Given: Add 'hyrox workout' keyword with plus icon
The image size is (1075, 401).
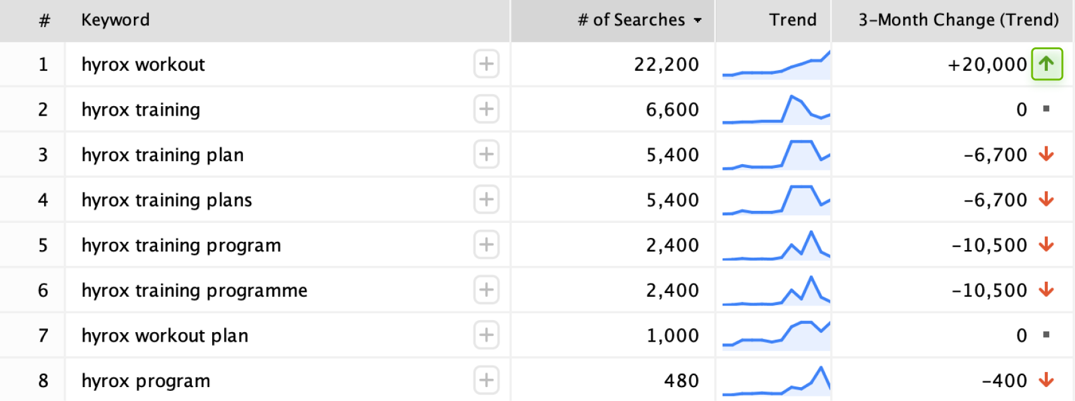Looking at the screenshot, I should (486, 64).
